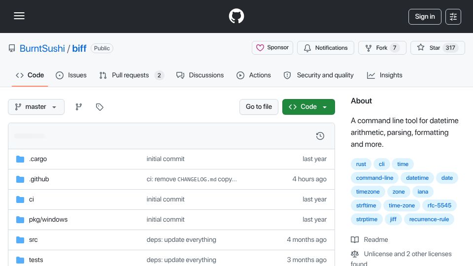Select the command-line topic tag
This screenshot has width=473, height=266.
pos(374,178)
